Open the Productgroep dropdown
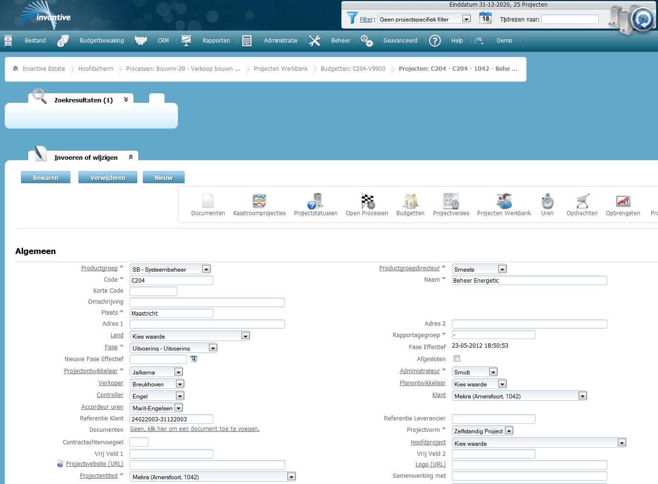This screenshot has width=658, height=484. (206, 269)
